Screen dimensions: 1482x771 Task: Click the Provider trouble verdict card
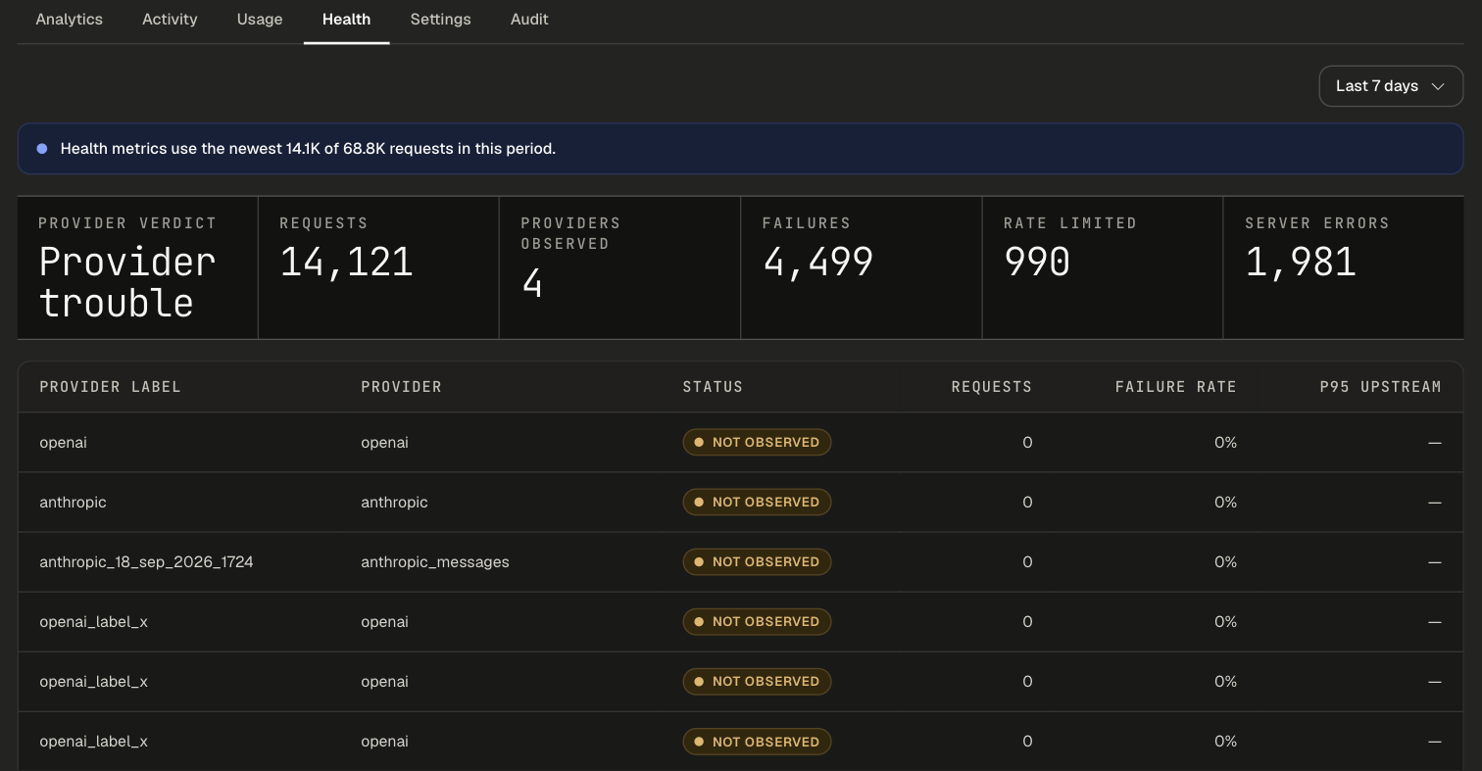(137, 267)
